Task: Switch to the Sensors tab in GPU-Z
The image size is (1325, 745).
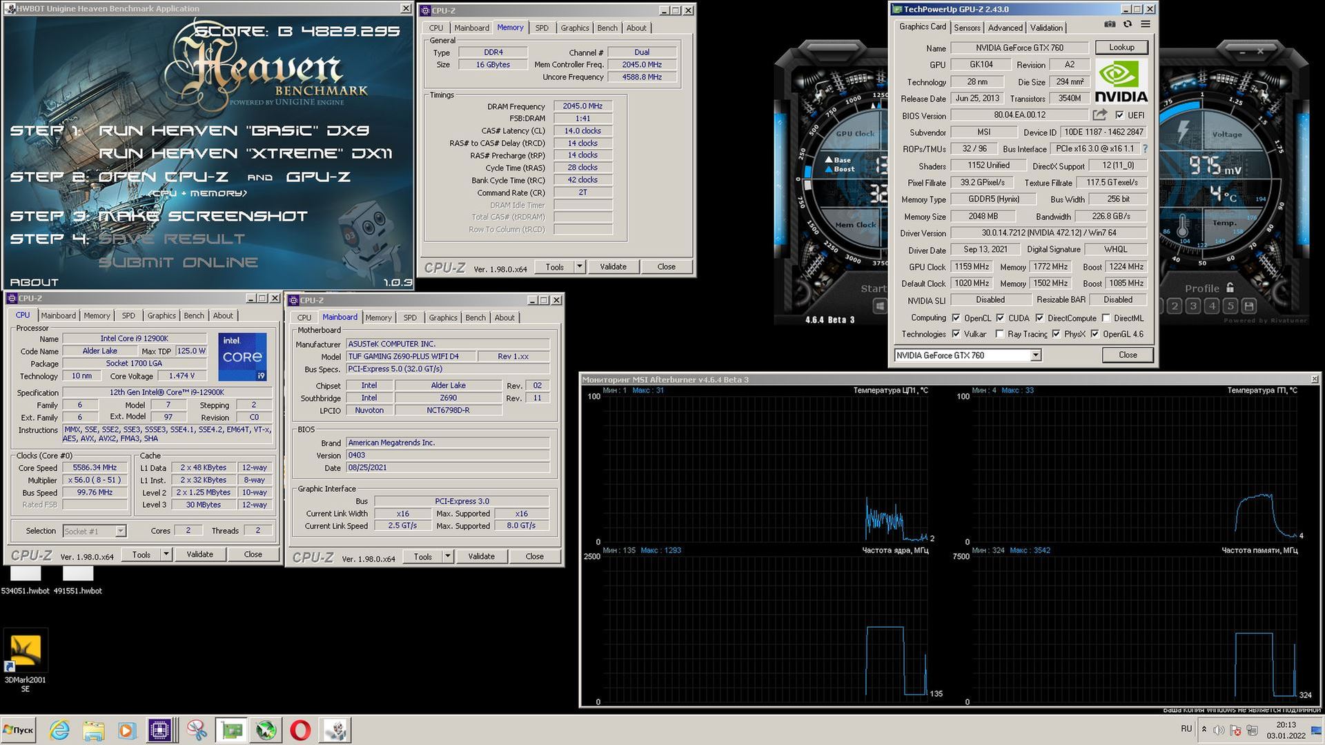Action: (967, 28)
